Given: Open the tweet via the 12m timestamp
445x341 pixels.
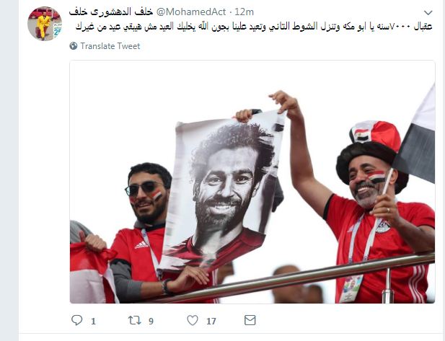Looking at the screenshot, I should point(244,12).
